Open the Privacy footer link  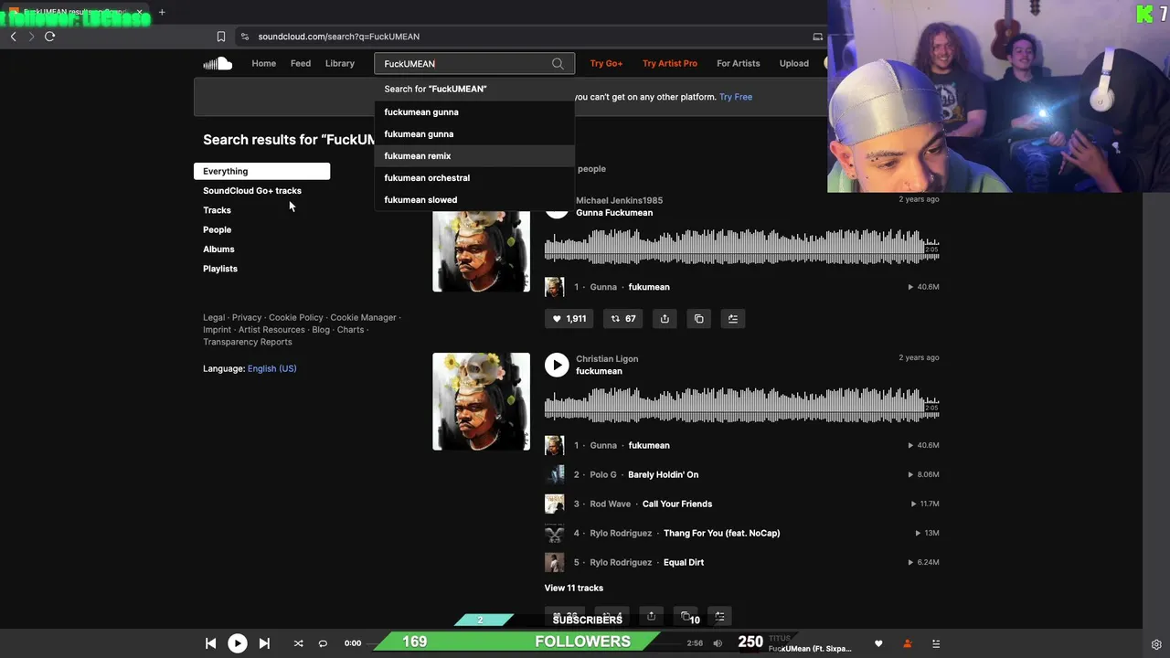(247, 317)
